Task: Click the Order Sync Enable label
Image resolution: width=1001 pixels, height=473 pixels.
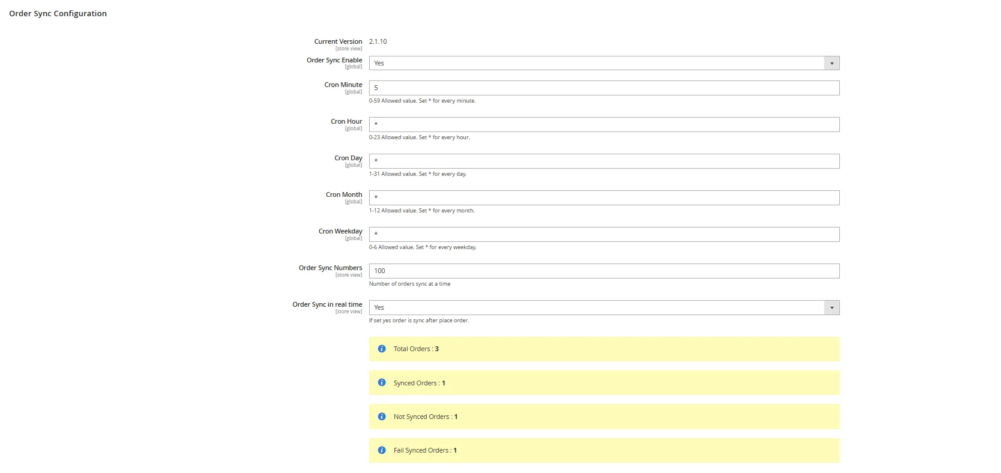Action: tap(334, 60)
